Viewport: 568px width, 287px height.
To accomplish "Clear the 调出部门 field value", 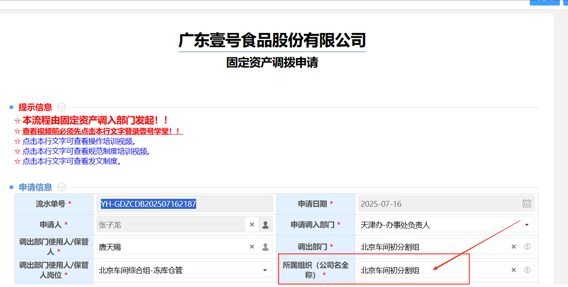I will [514, 247].
